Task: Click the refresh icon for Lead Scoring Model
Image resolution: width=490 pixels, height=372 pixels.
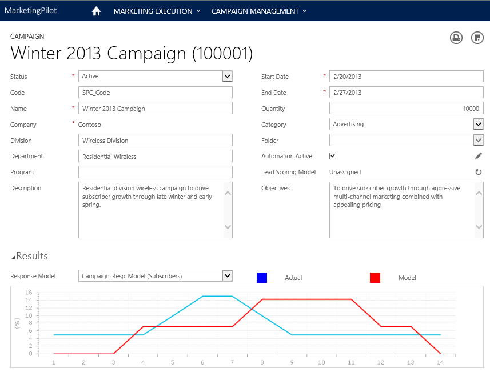Action: point(479,172)
